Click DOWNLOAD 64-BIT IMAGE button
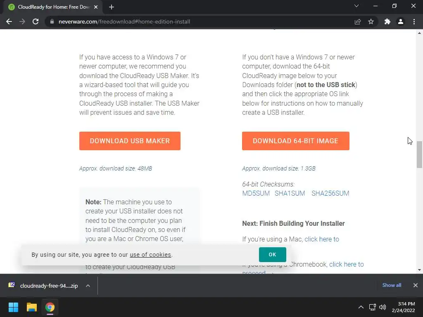The height and width of the screenshot is (317, 423). tap(296, 141)
